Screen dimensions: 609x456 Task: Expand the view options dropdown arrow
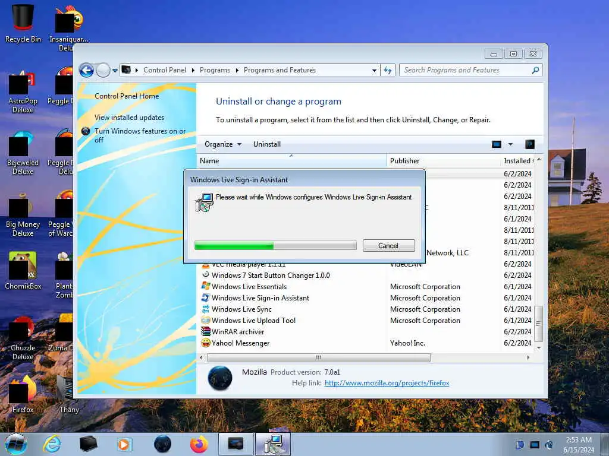510,144
